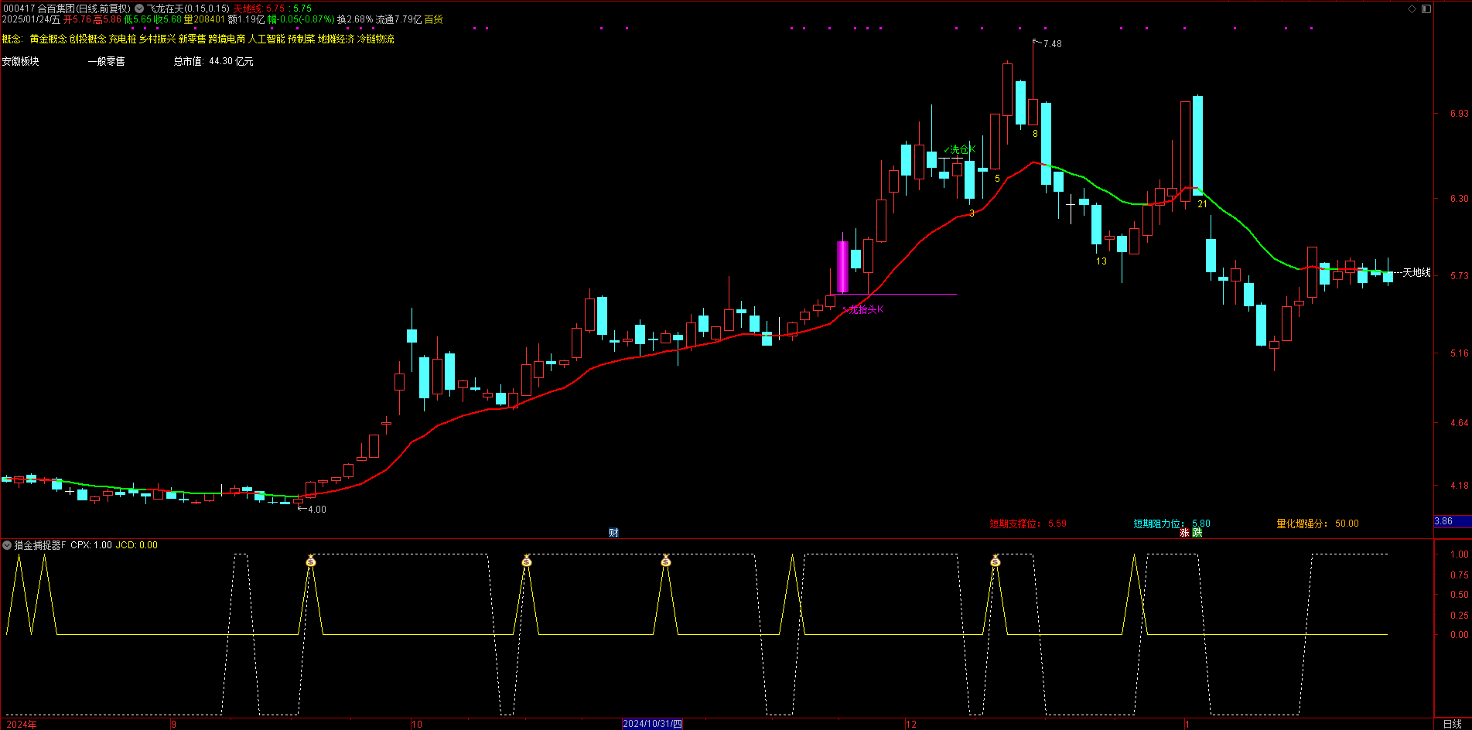Click the 7.48 high price marker
This screenshot has height=730, width=1472.
click(1052, 44)
